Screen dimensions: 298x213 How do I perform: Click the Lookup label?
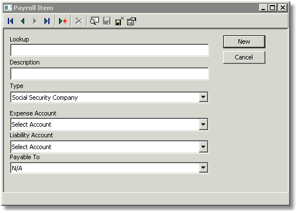(x=19, y=39)
